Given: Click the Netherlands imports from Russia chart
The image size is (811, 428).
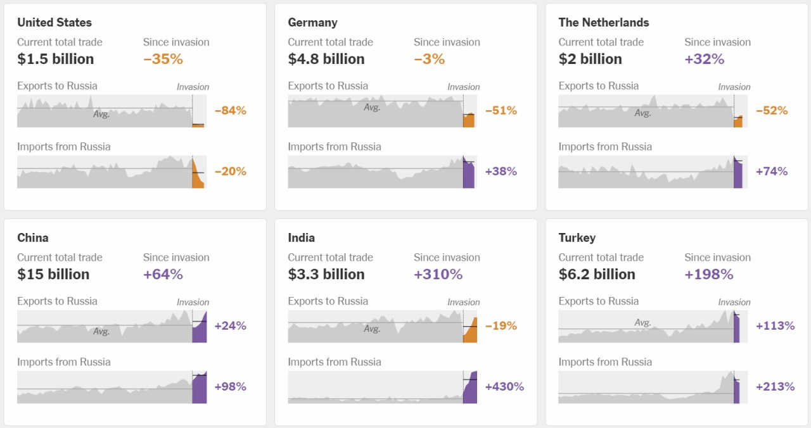Looking at the screenshot, I should (x=652, y=172).
